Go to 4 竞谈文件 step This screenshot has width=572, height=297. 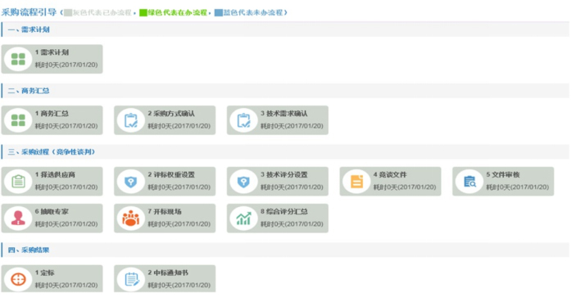coord(390,182)
